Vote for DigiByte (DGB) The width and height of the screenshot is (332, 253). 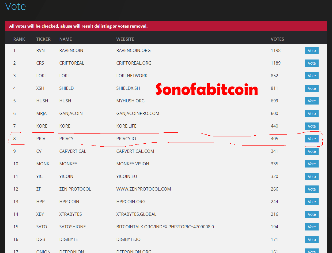pyautogui.click(x=312, y=240)
